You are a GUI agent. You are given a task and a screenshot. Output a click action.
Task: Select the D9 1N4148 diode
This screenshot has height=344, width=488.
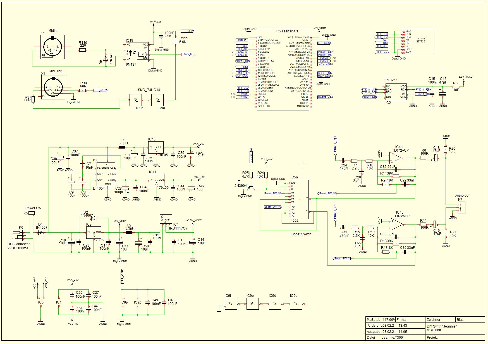click(106, 58)
